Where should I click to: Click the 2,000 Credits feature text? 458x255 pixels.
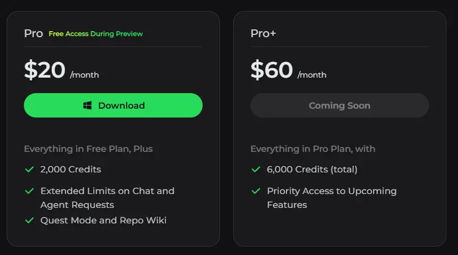tap(71, 170)
